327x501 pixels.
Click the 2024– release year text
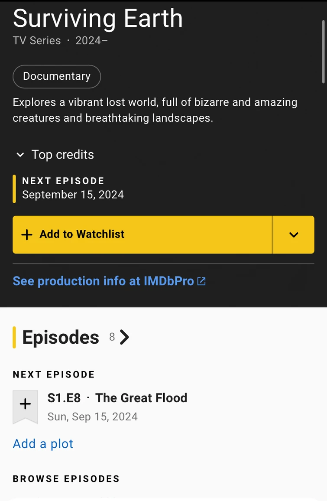coord(91,41)
